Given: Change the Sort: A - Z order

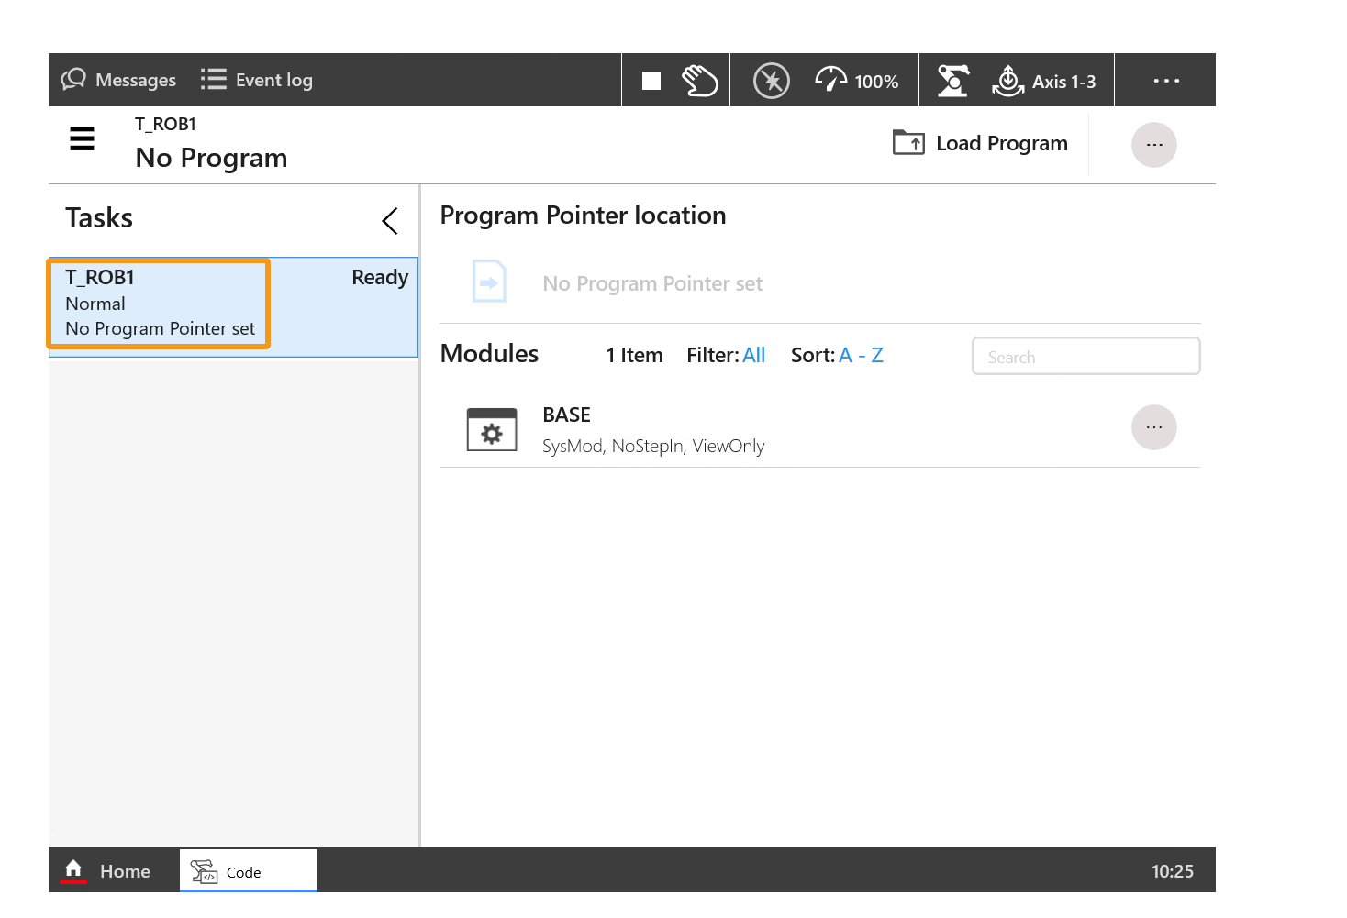Looking at the screenshot, I should (861, 355).
